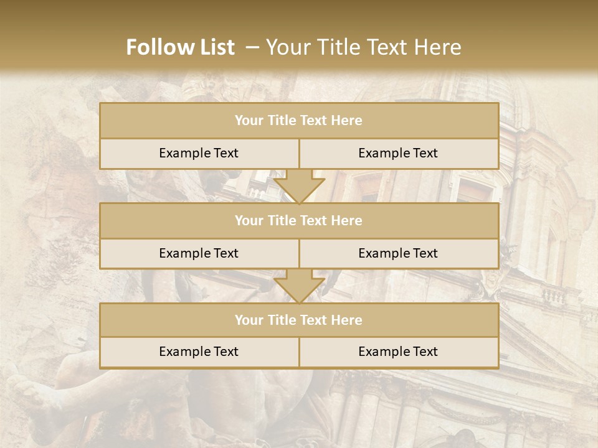The width and height of the screenshot is (598, 448).
Task: Click the right Example Text cell in the bottom block
Action: pyautogui.click(x=398, y=352)
